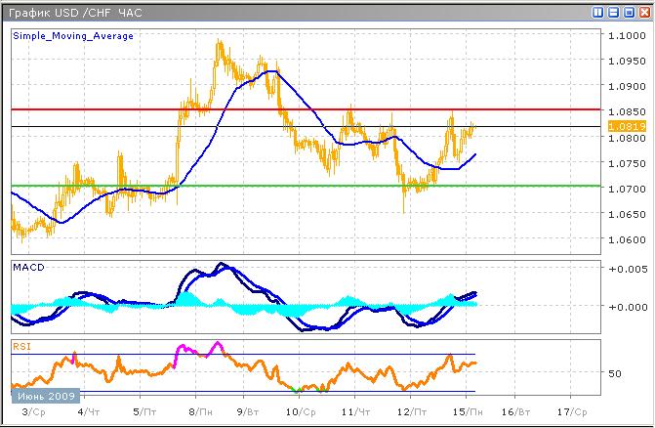Click the pause icon in title bar
This screenshot has width=655, height=428.
pyautogui.click(x=598, y=12)
